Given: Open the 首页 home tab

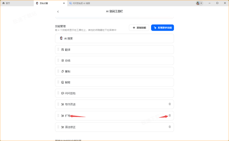Looking at the screenshot, I should 17,3.
